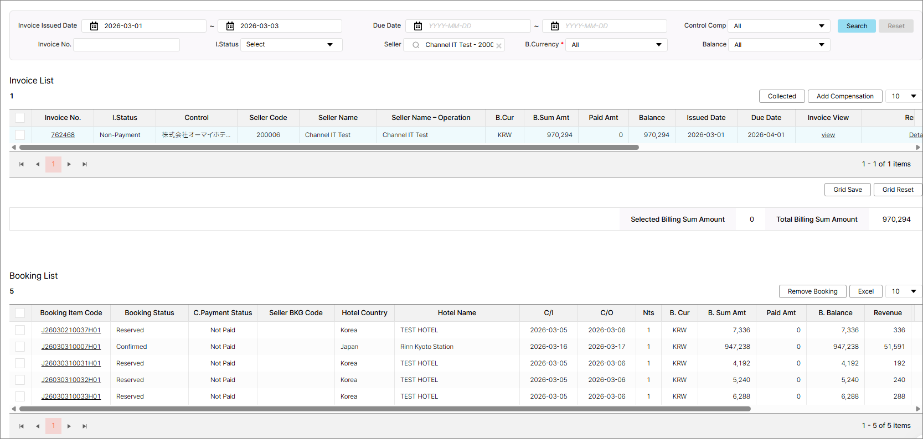Clear the Seller field with the X icon

tap(499, 45)
